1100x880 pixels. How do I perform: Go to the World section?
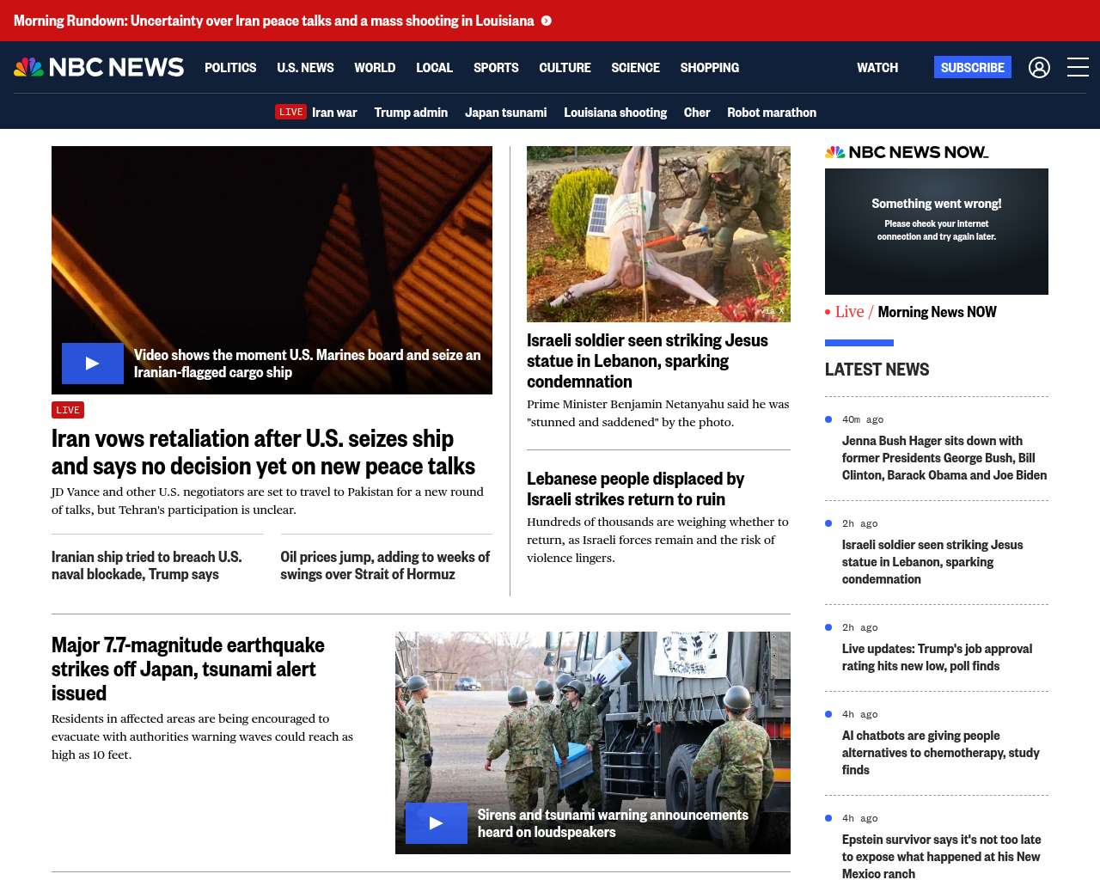[375, 67]
